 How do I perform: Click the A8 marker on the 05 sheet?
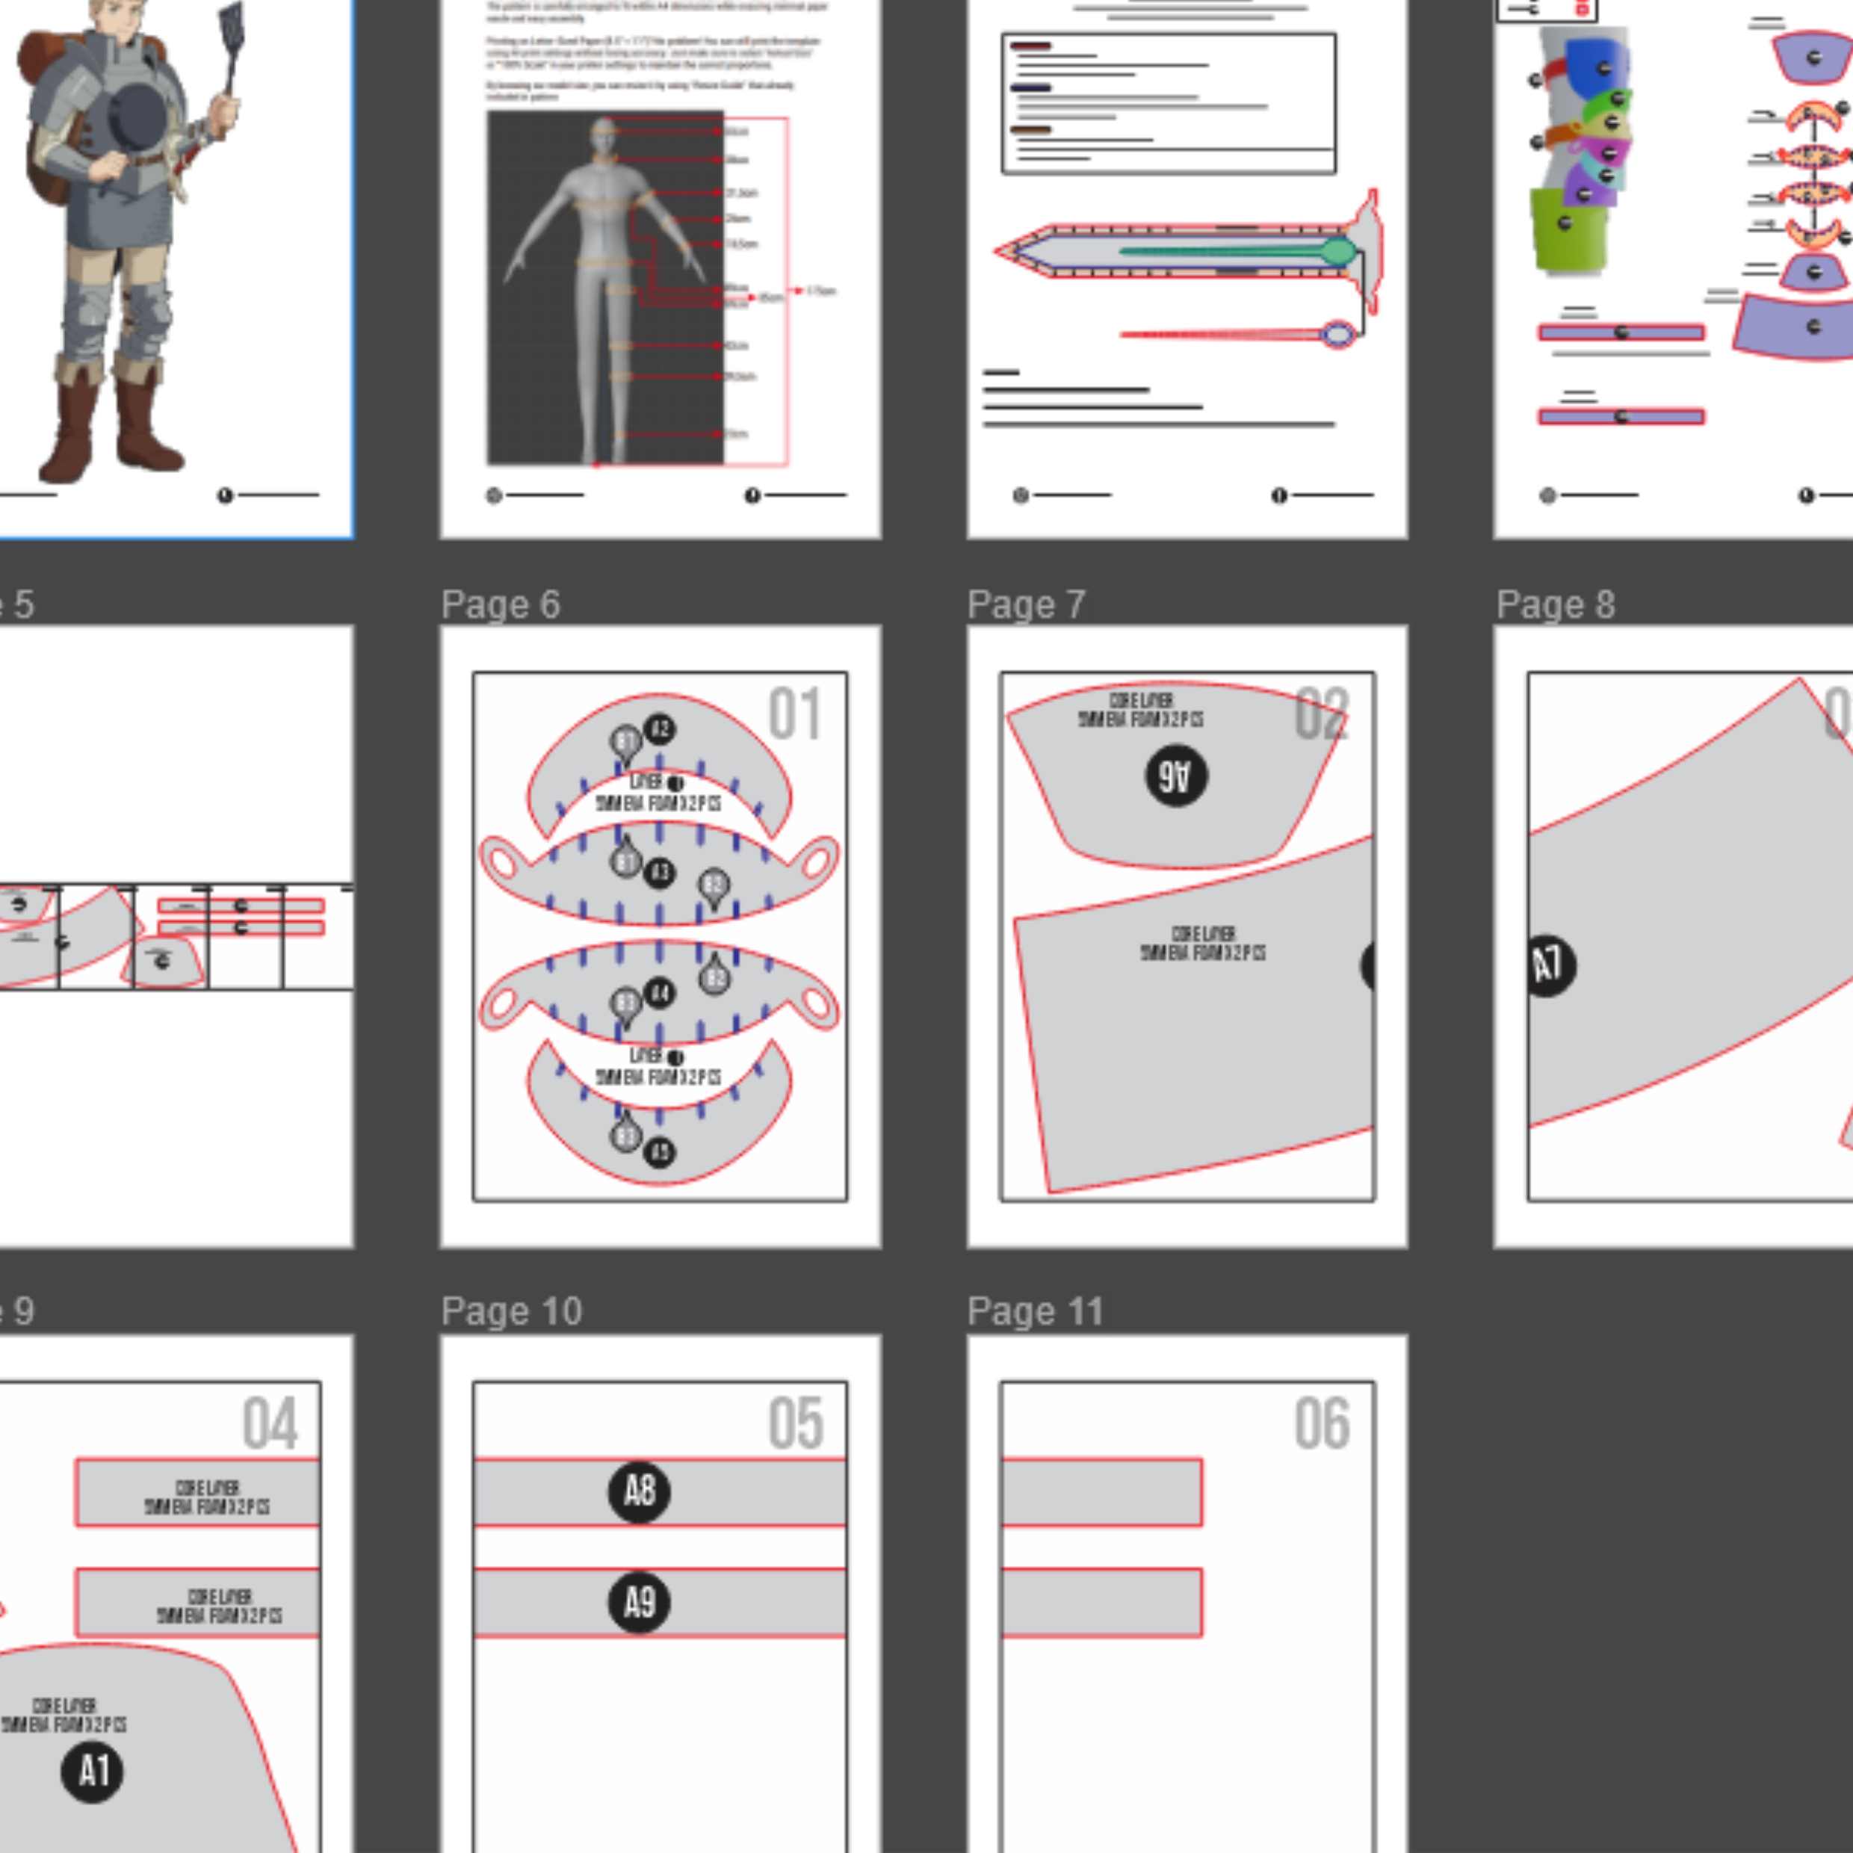tap(639, 1491)
